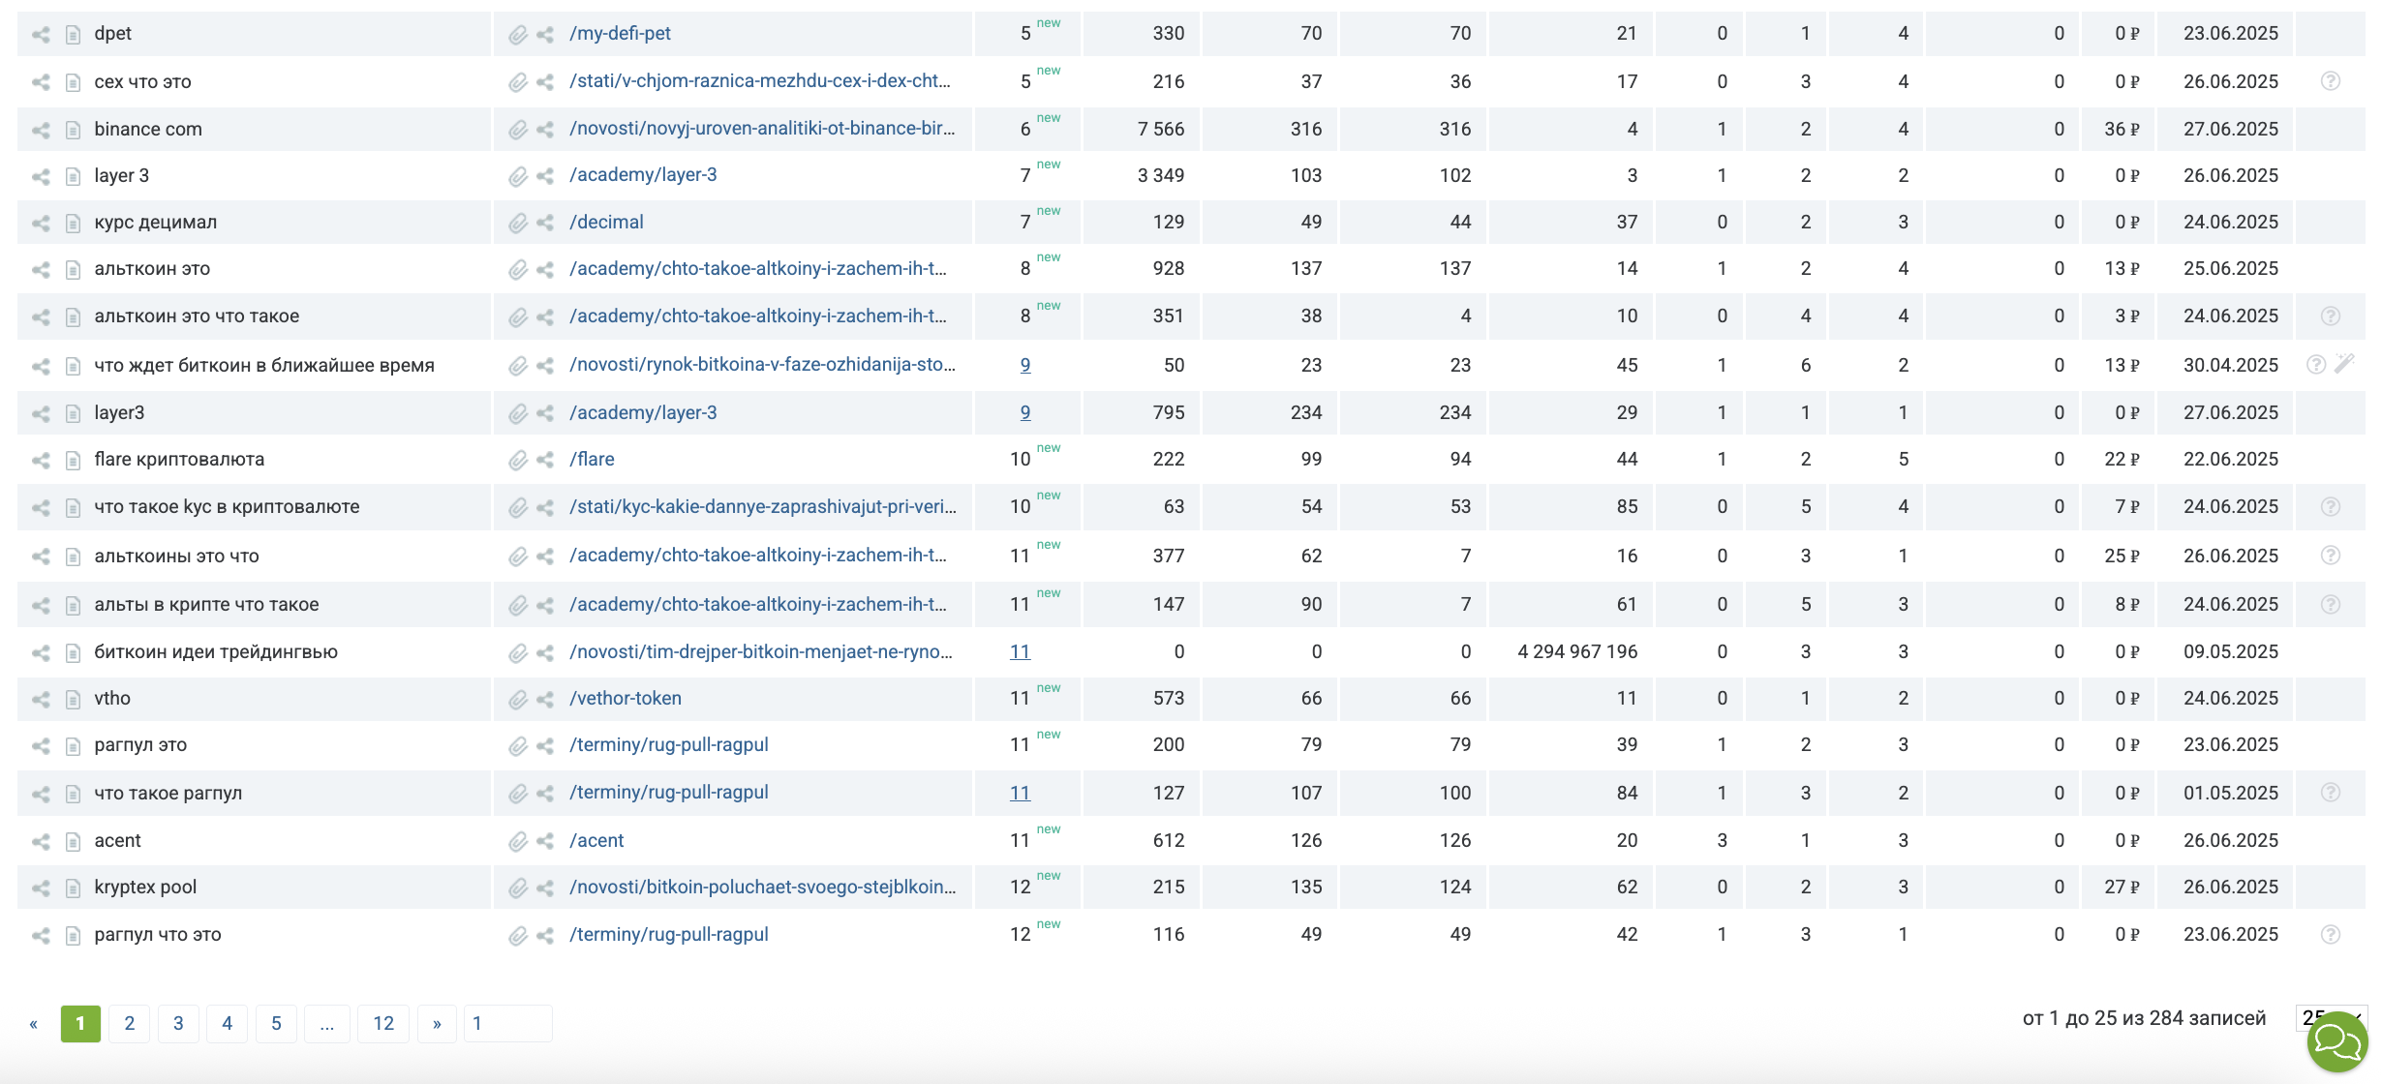Go to page 2 in pagination
Image resolution: width=2382 pixels, height=1084 pixels.
[129, 1023]
